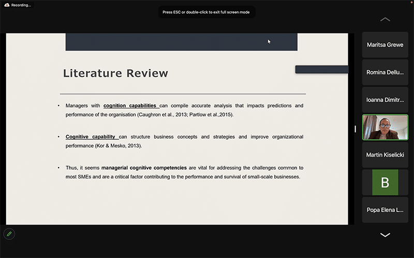Select the Popa Elena L... participant tile
The width and height of the screenshot is (414, 258).
point(385,210)
